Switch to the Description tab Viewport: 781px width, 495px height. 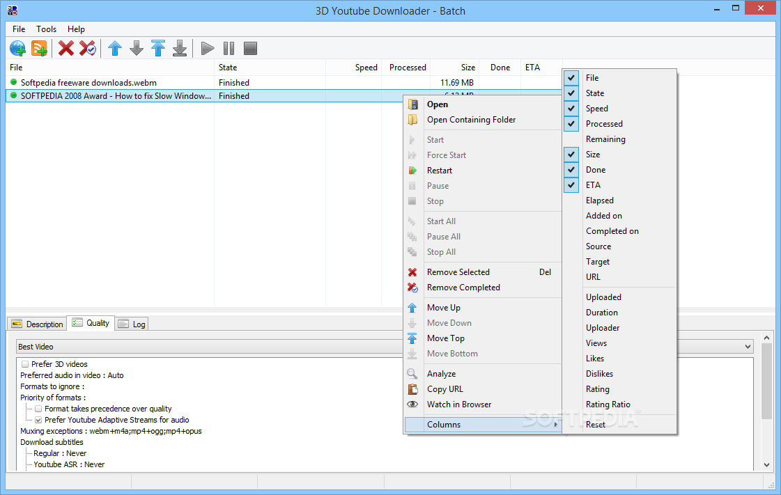click(38, 324)
